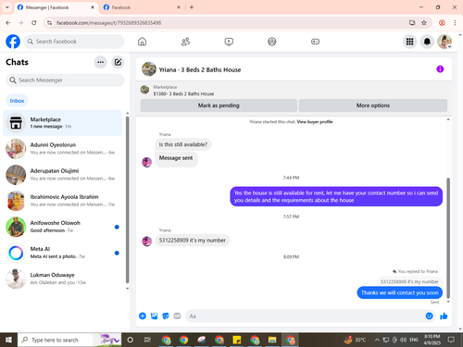Click the chat list scrollbar

click(x=127, y=200)
